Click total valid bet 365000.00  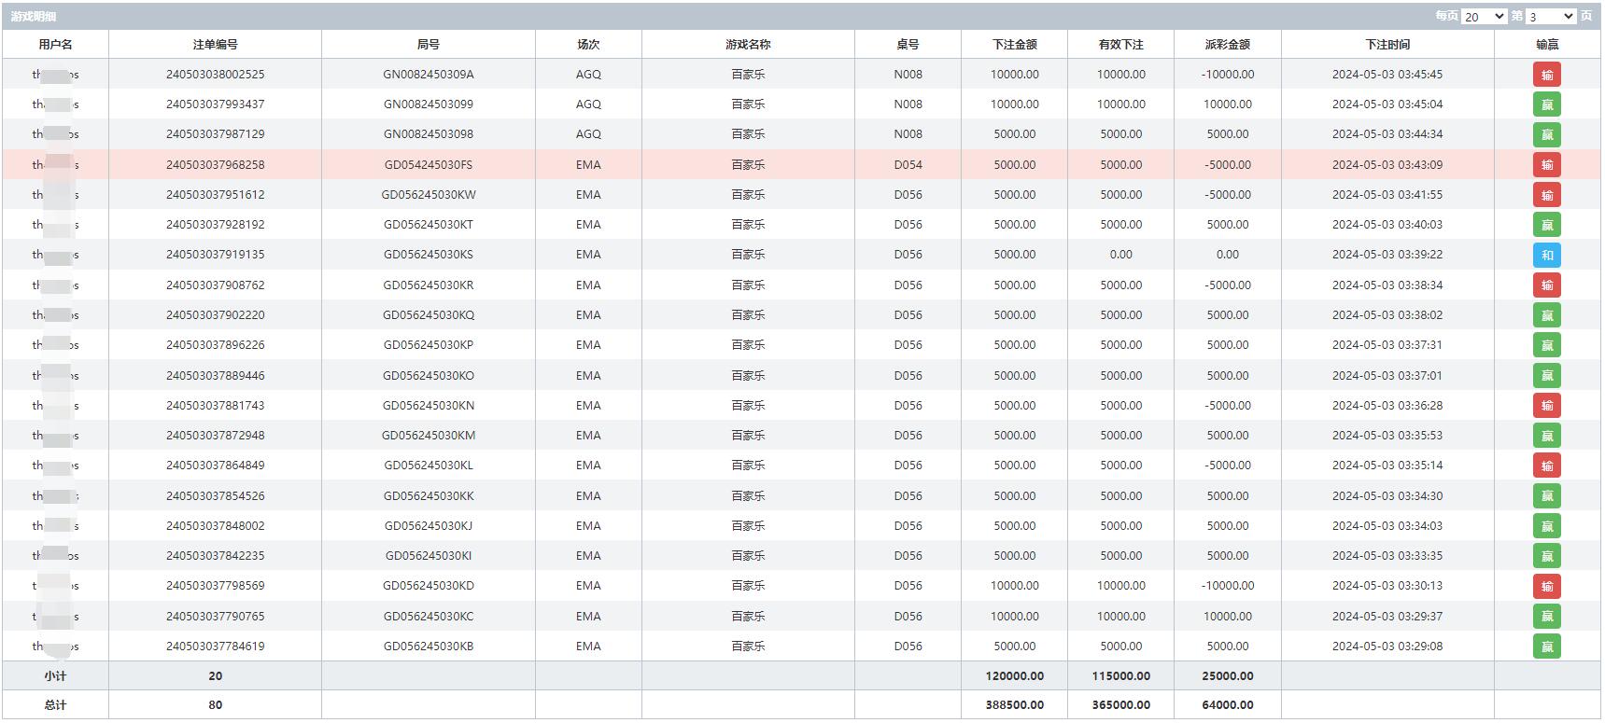click(x=1120, y=705)
